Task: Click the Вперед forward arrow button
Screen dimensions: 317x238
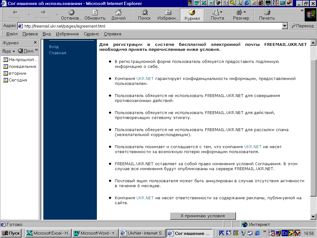Action: [43, 15]
